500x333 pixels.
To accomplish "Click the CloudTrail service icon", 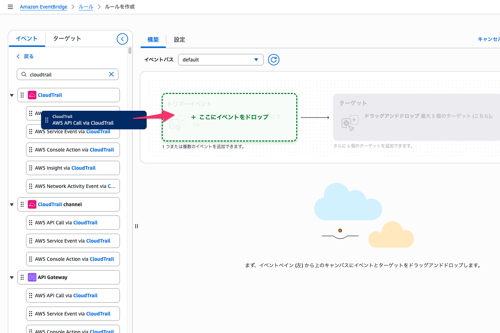I will click(32, 95).
